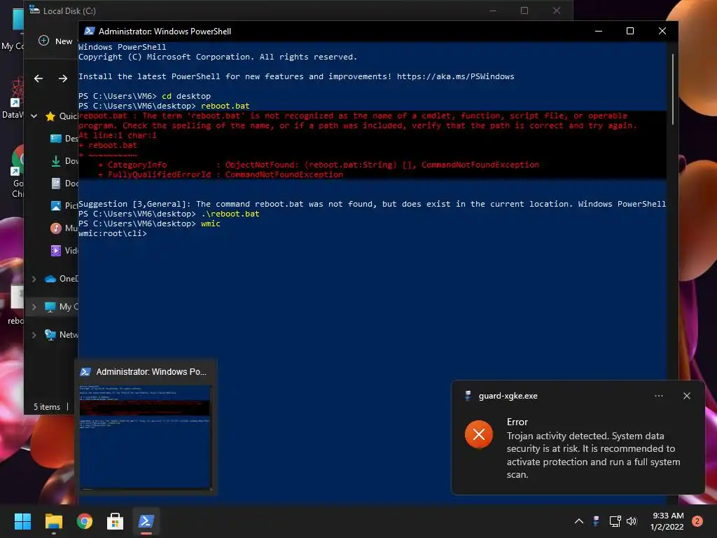Dismiss the guard-xgke.exe notification

pos(687,396)
